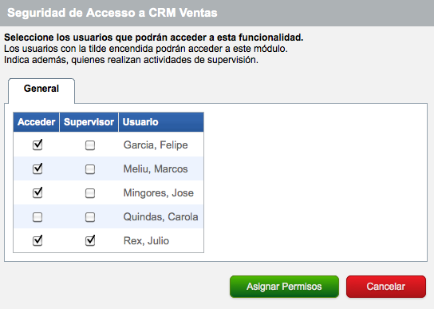Enable Supervisor for Quindas, Carola
This screenshot has width=434, height=309.
point(90,217)
